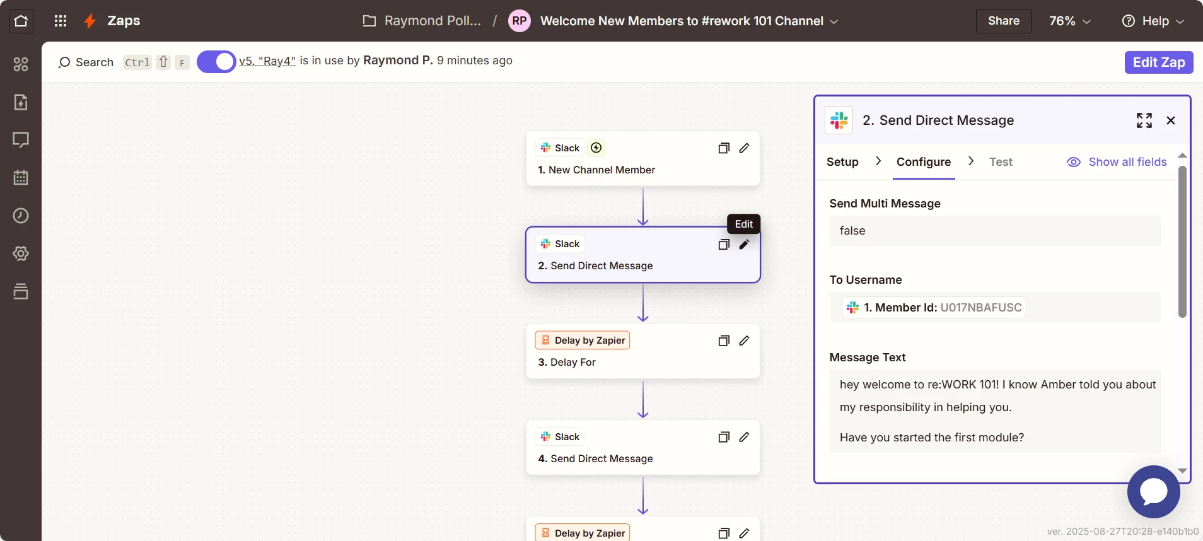This screenshot has width=1203, height=541.
Task: Switch to the Setup tab
Action: pos(842,162)
